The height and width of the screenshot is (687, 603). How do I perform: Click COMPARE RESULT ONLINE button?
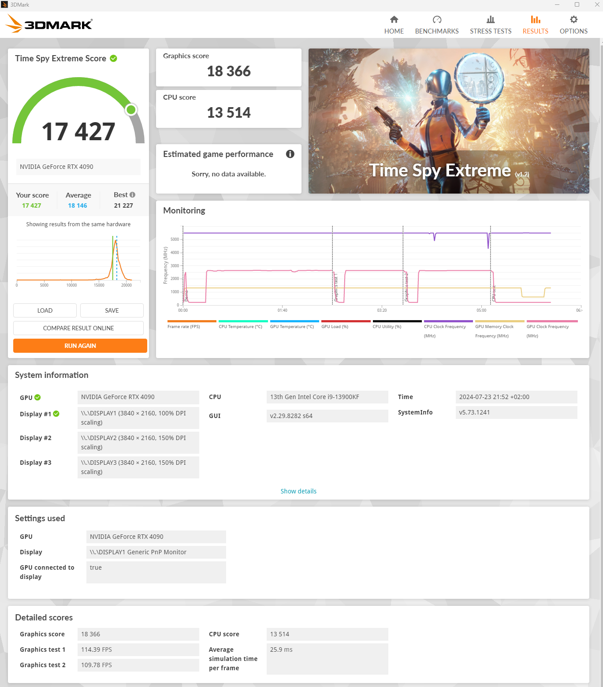click(78, 328)
